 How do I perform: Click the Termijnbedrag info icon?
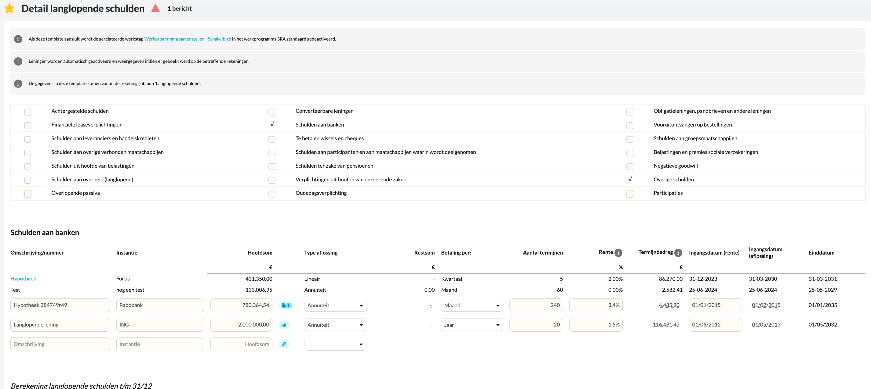(x=678, y=253)
